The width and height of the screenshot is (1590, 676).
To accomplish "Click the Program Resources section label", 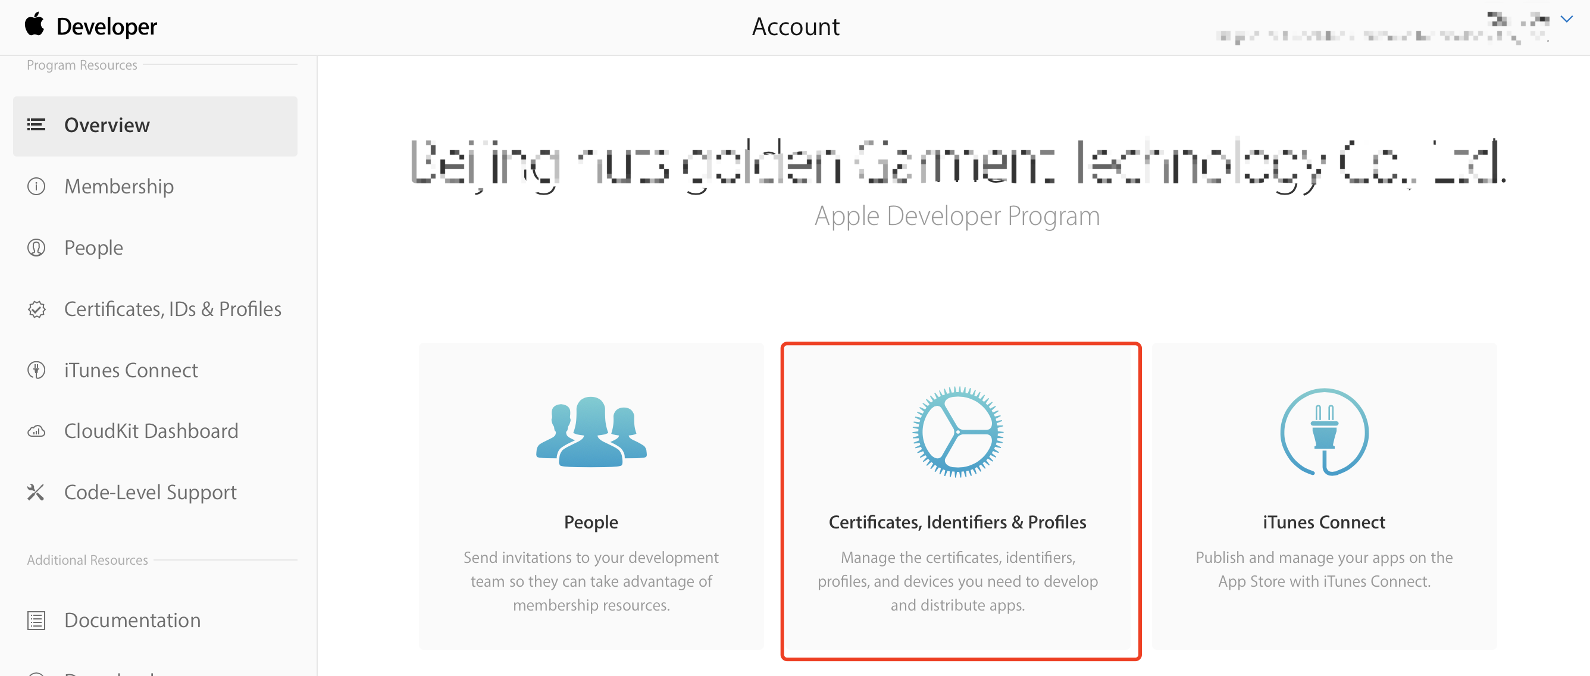I will click(x=82, y=65).
